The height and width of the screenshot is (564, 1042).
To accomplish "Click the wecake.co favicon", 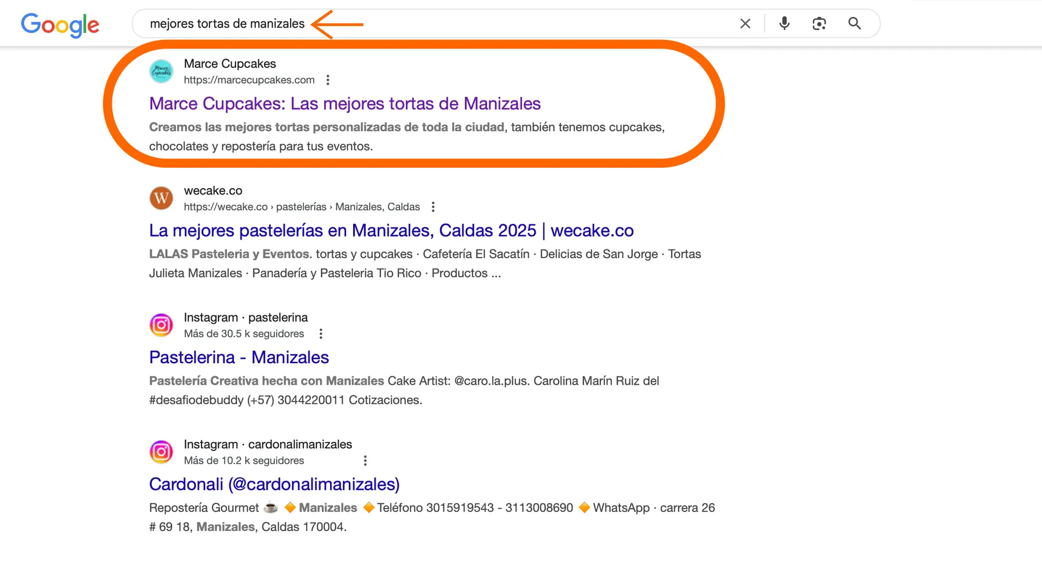I will click(x=162, y=198).
